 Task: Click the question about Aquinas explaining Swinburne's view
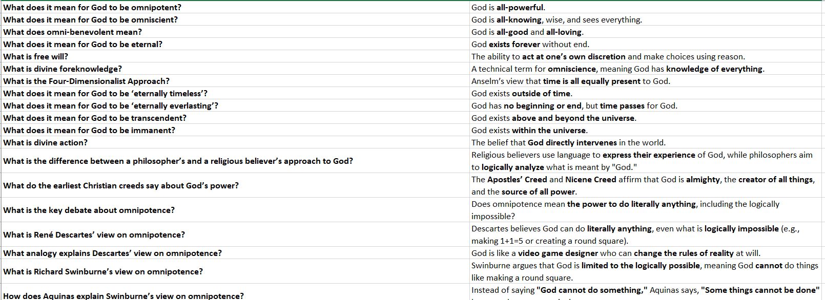pos(123,295)
